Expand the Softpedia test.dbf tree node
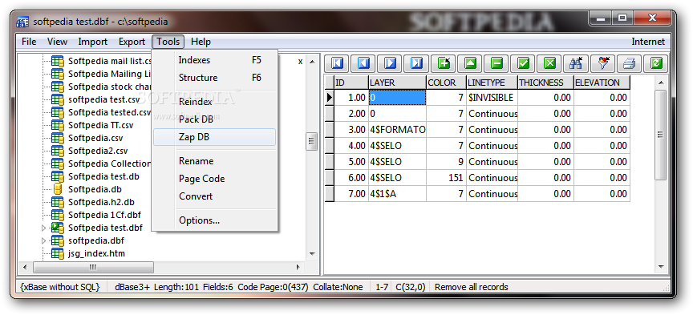This screenshot has width=693, height=315. [43, 228]
